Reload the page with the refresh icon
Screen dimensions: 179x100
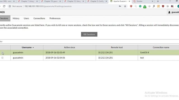[4, 6]
